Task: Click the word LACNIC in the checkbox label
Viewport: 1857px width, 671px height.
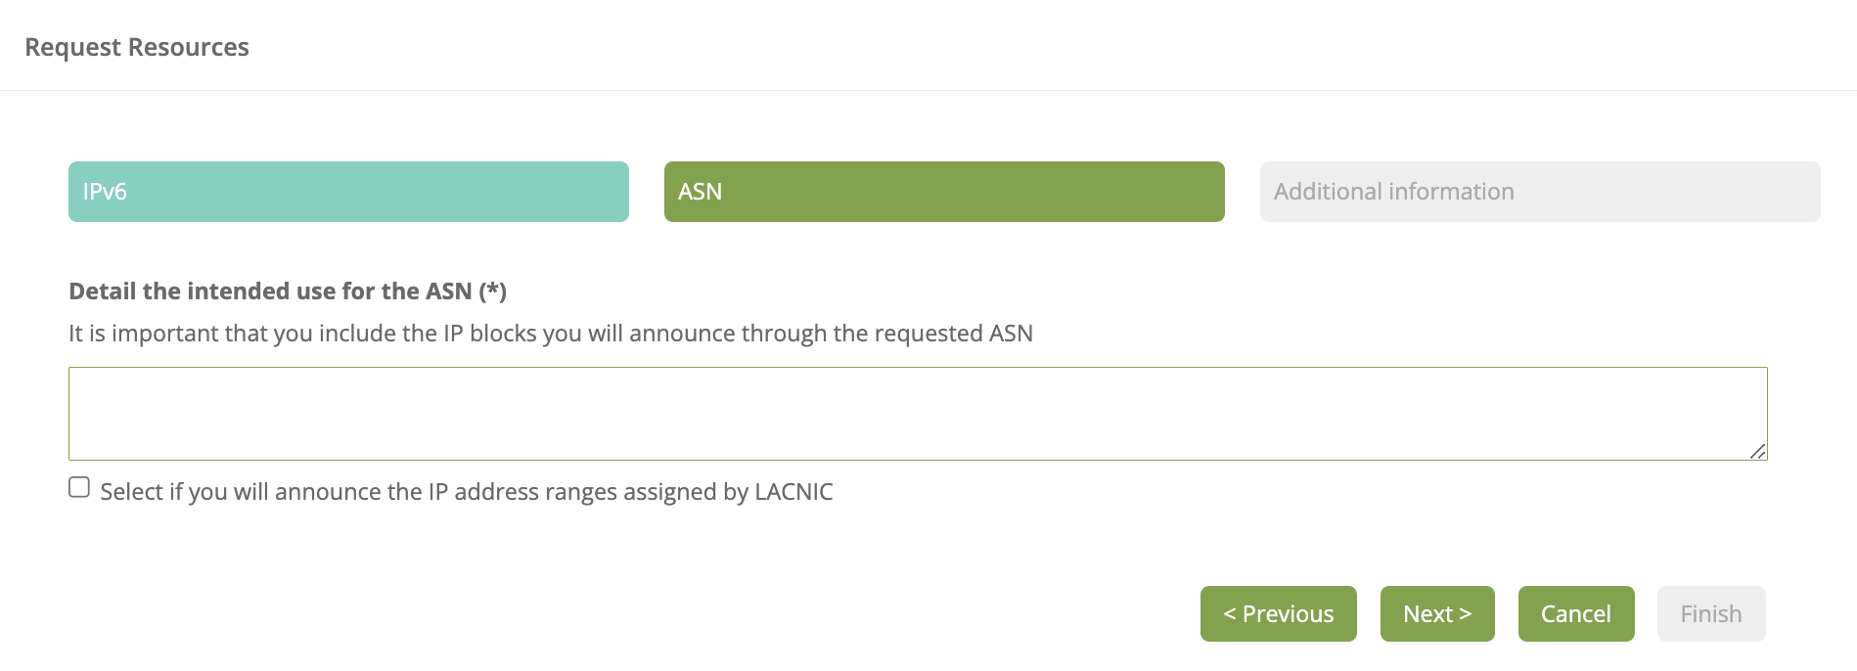Action: pos(793,491)
